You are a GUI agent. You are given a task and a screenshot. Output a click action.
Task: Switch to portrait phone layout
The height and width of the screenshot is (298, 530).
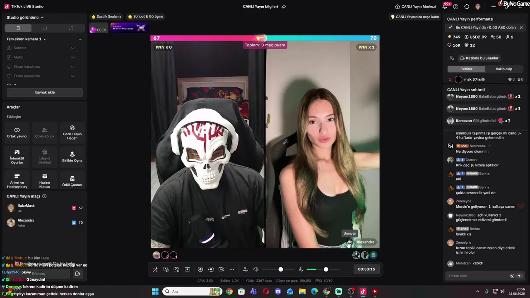tap(18, 28)
